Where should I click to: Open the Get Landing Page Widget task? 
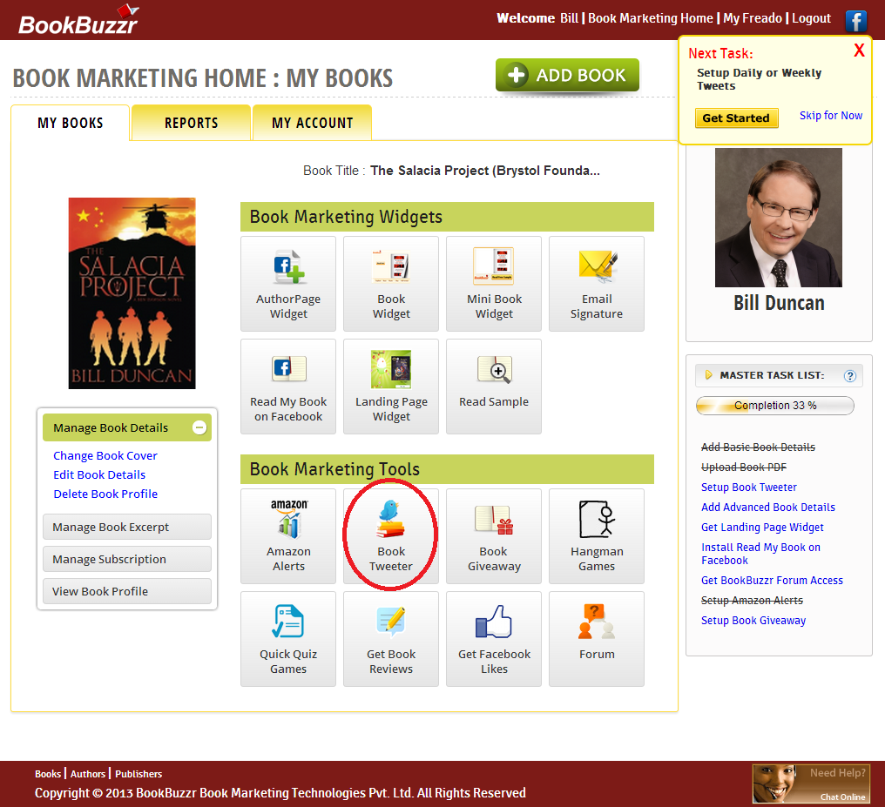pos(762,528)
